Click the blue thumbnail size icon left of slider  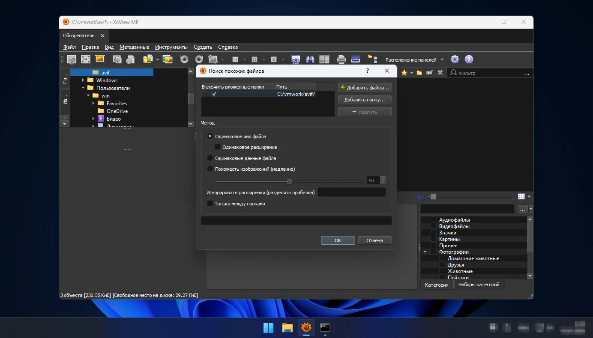coord(420,196)
